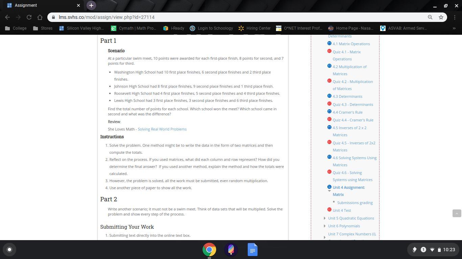
Task: Open the stylus tools tray icon
Action: pyautogui.click(x=414, y=250)
